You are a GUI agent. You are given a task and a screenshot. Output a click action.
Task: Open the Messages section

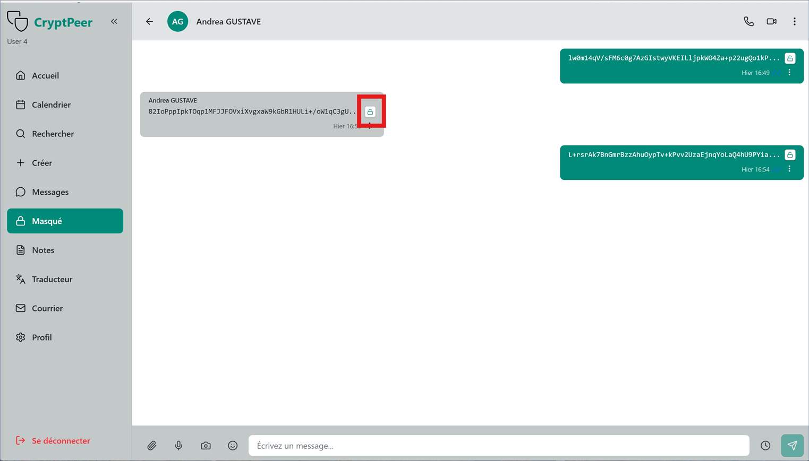50,192
